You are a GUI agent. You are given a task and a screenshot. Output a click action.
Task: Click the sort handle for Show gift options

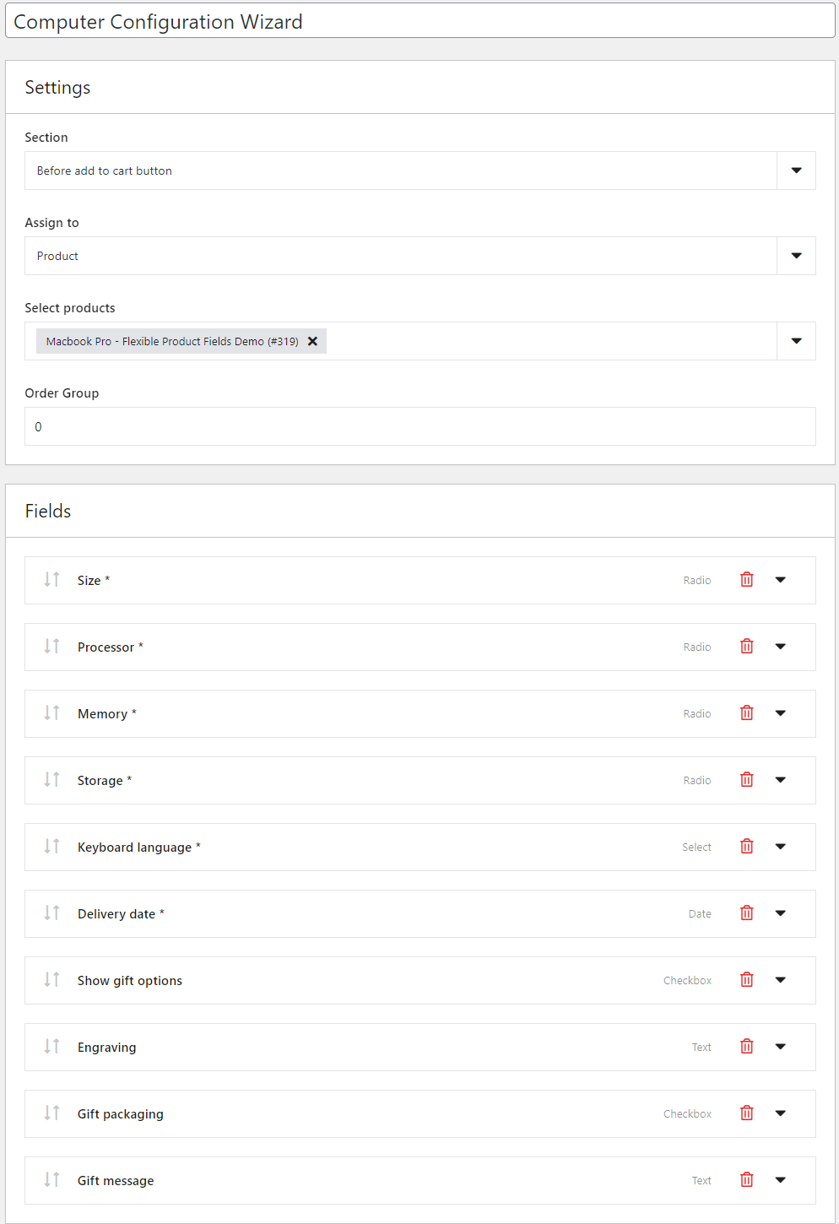point(52,980)
